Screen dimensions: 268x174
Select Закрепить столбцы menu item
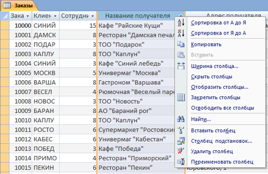pos(215,97)
